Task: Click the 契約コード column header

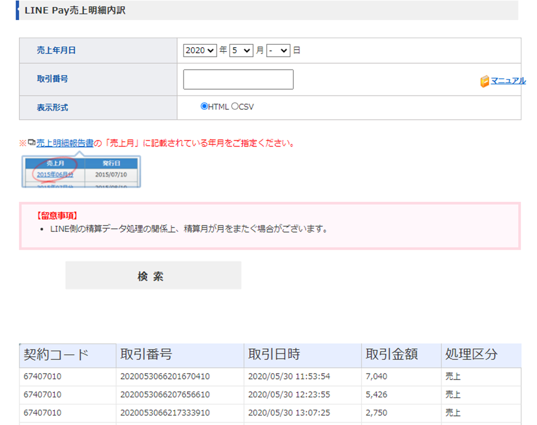Action: tap(68, 355)
